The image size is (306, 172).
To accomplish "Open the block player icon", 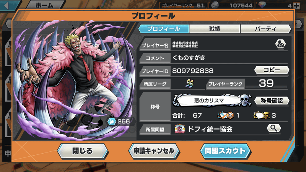I will [x=280, y=44].
